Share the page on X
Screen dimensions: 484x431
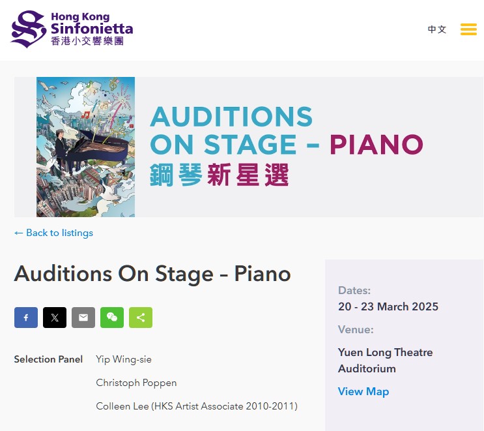[x=55, y=318]
